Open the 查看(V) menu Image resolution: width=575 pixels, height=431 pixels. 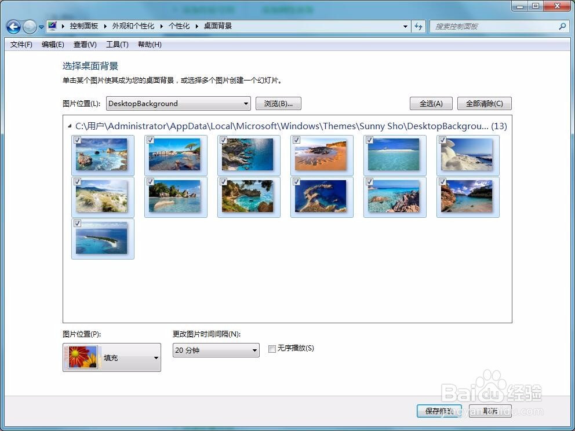click(85, 45)
